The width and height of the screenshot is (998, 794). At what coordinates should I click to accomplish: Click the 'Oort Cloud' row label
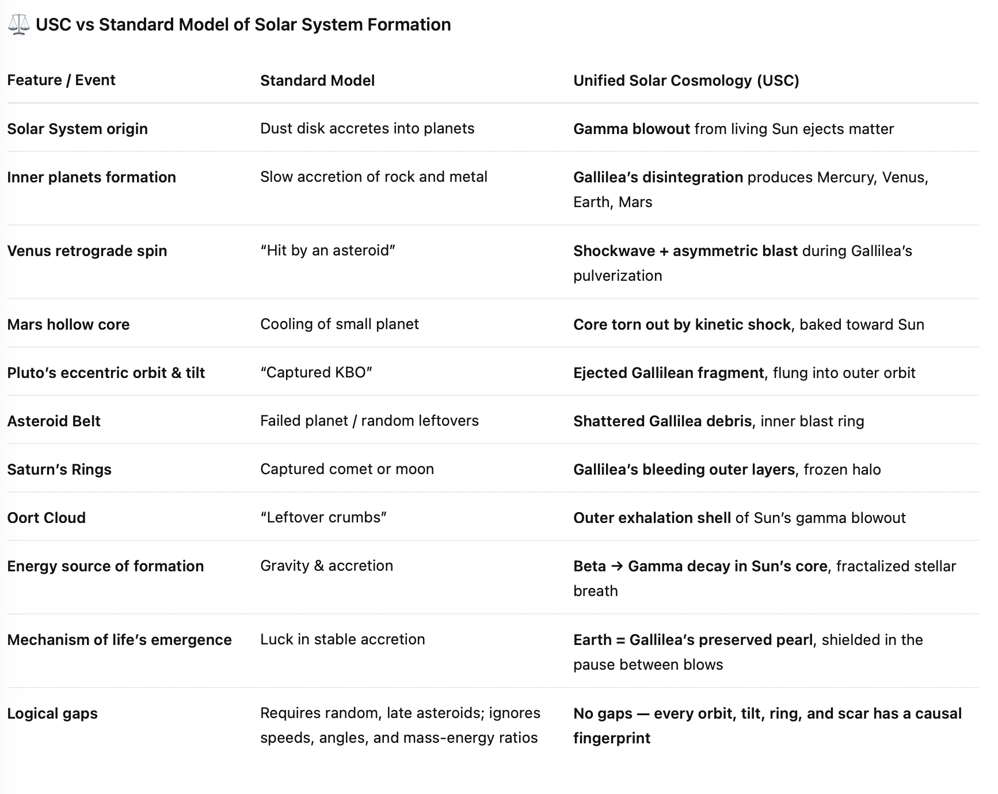[46, 518]
